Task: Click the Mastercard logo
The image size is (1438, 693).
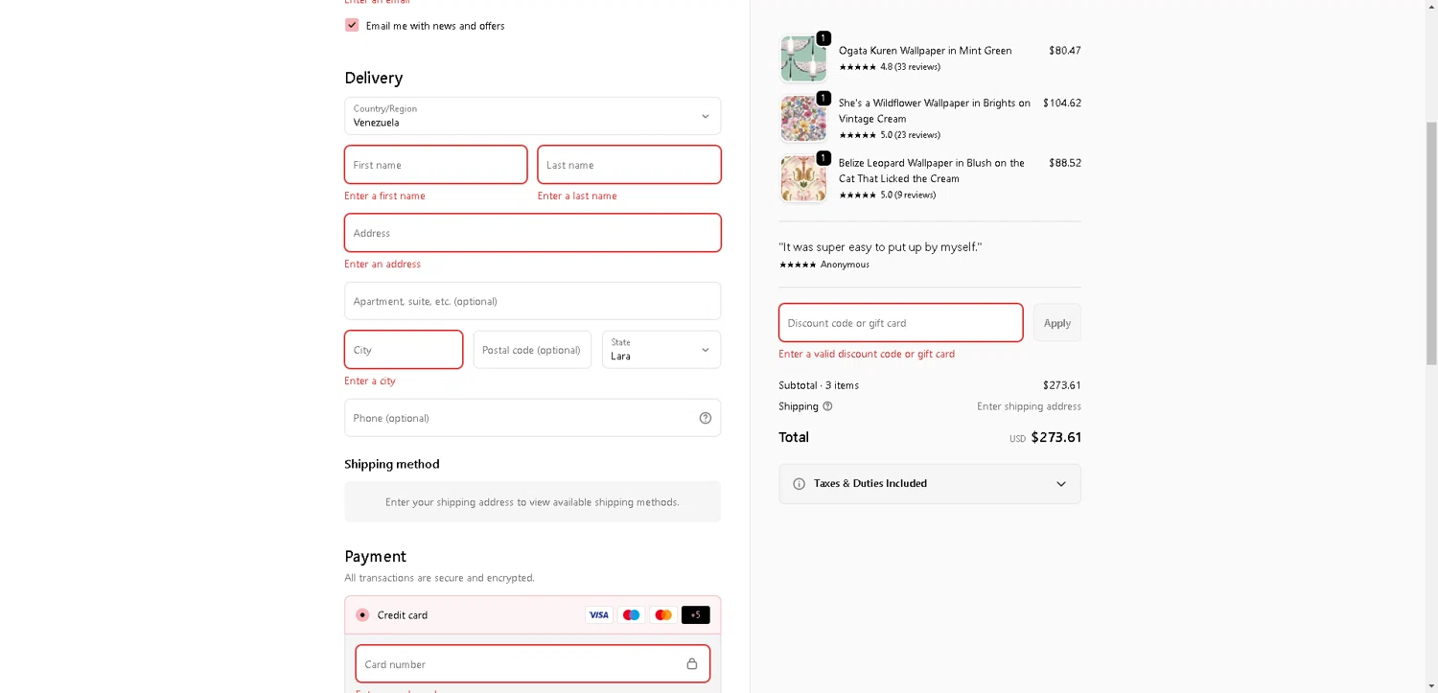Action: pos(663,615)
